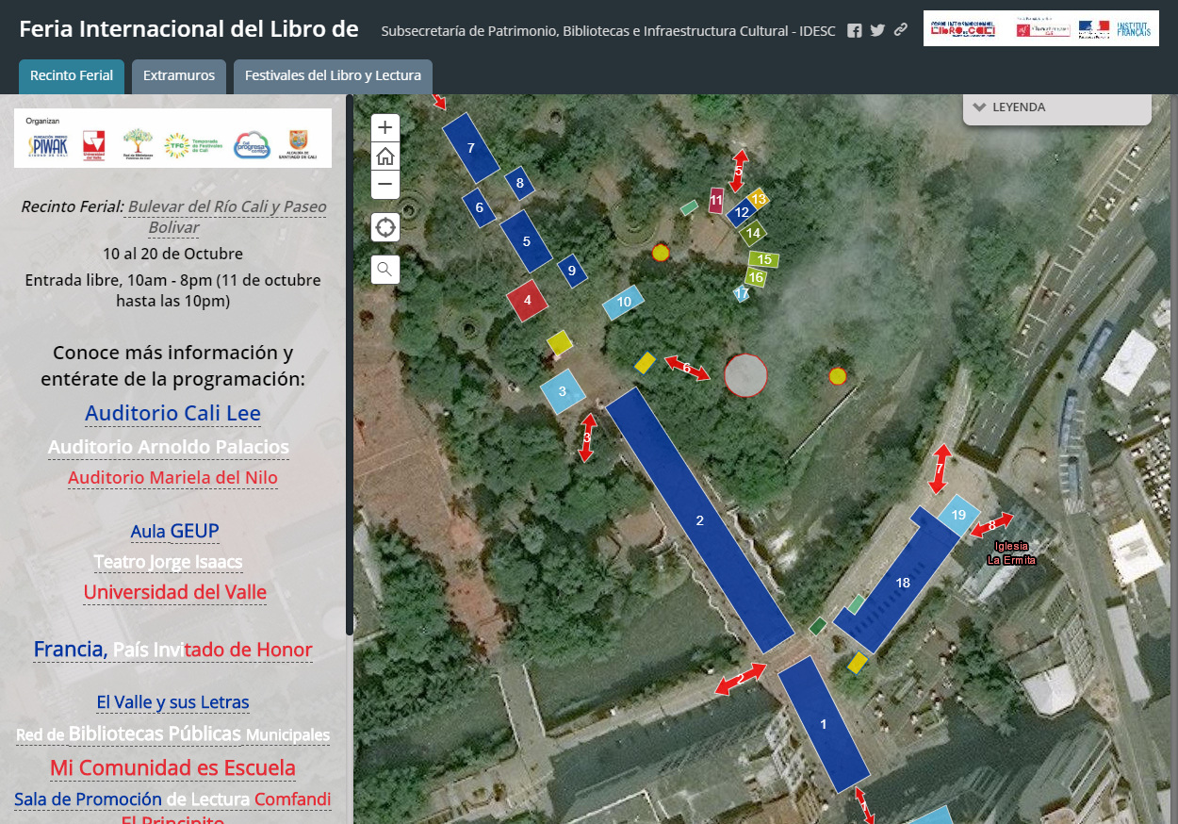Screen dimensions: 1178x824
Task: Open the map search magnifier tool
Action: (384, 269)
